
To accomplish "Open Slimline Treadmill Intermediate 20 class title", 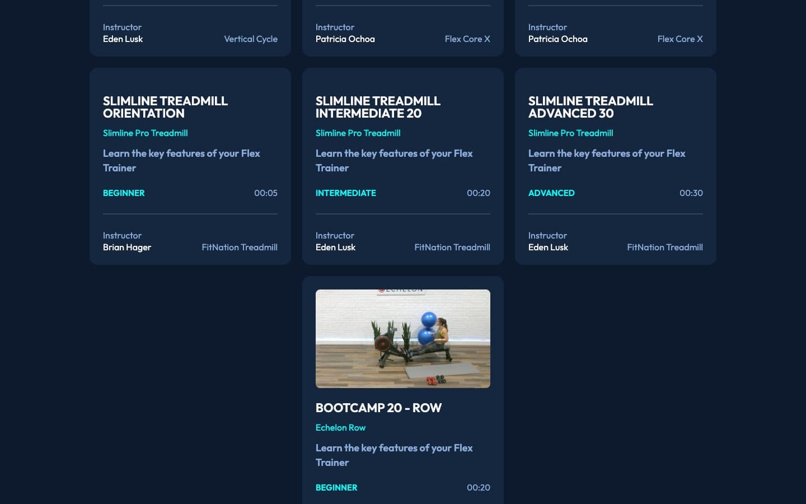I will [378, 107].
